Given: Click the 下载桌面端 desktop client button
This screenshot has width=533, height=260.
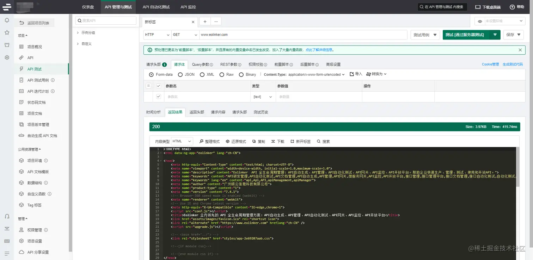Looking at the screenshot, I should 488,7.
